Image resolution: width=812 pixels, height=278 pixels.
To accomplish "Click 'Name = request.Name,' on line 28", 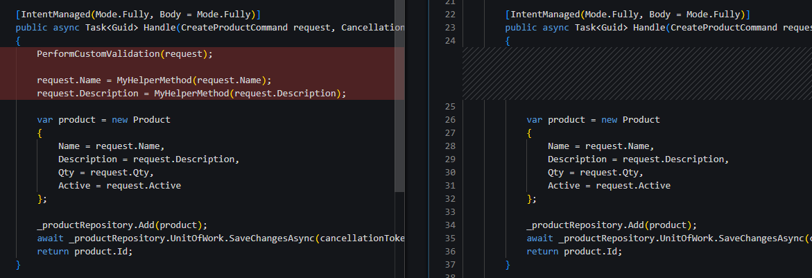I will click(601, 146).
